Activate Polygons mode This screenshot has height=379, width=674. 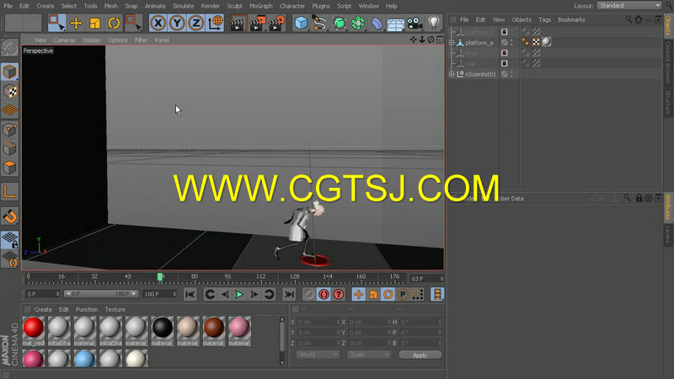click(9, 168)
